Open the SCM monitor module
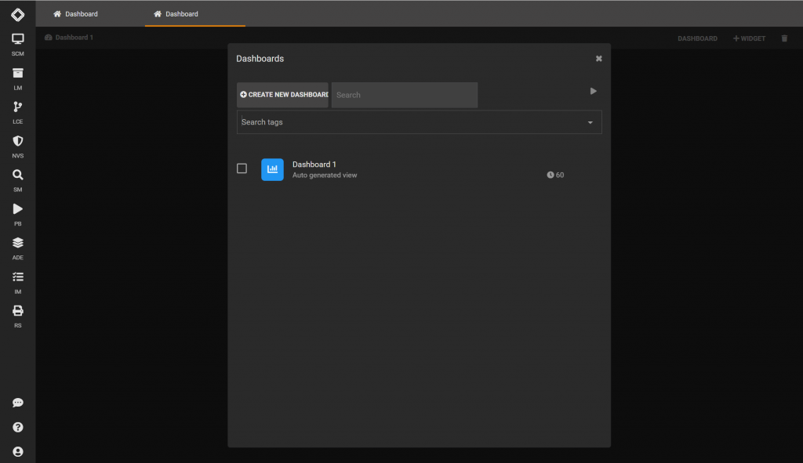The height and width of the screenshot is (463, 803). 17,45
